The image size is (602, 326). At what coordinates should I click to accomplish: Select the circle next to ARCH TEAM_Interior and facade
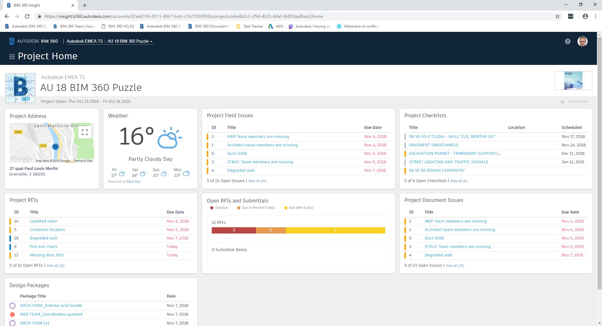click(x=13, y=305)
